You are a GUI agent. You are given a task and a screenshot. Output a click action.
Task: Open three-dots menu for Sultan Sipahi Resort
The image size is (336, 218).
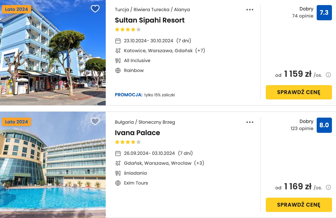tap(250, 10)
